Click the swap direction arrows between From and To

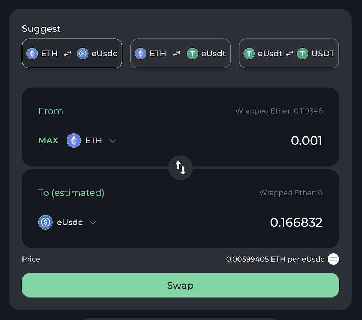point(180,168)
